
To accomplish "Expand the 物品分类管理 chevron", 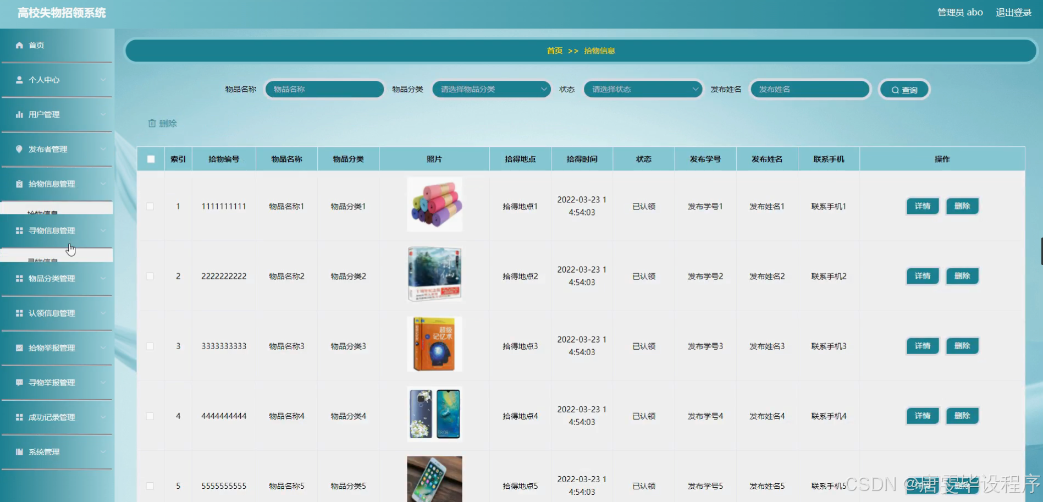I will 103,278.
